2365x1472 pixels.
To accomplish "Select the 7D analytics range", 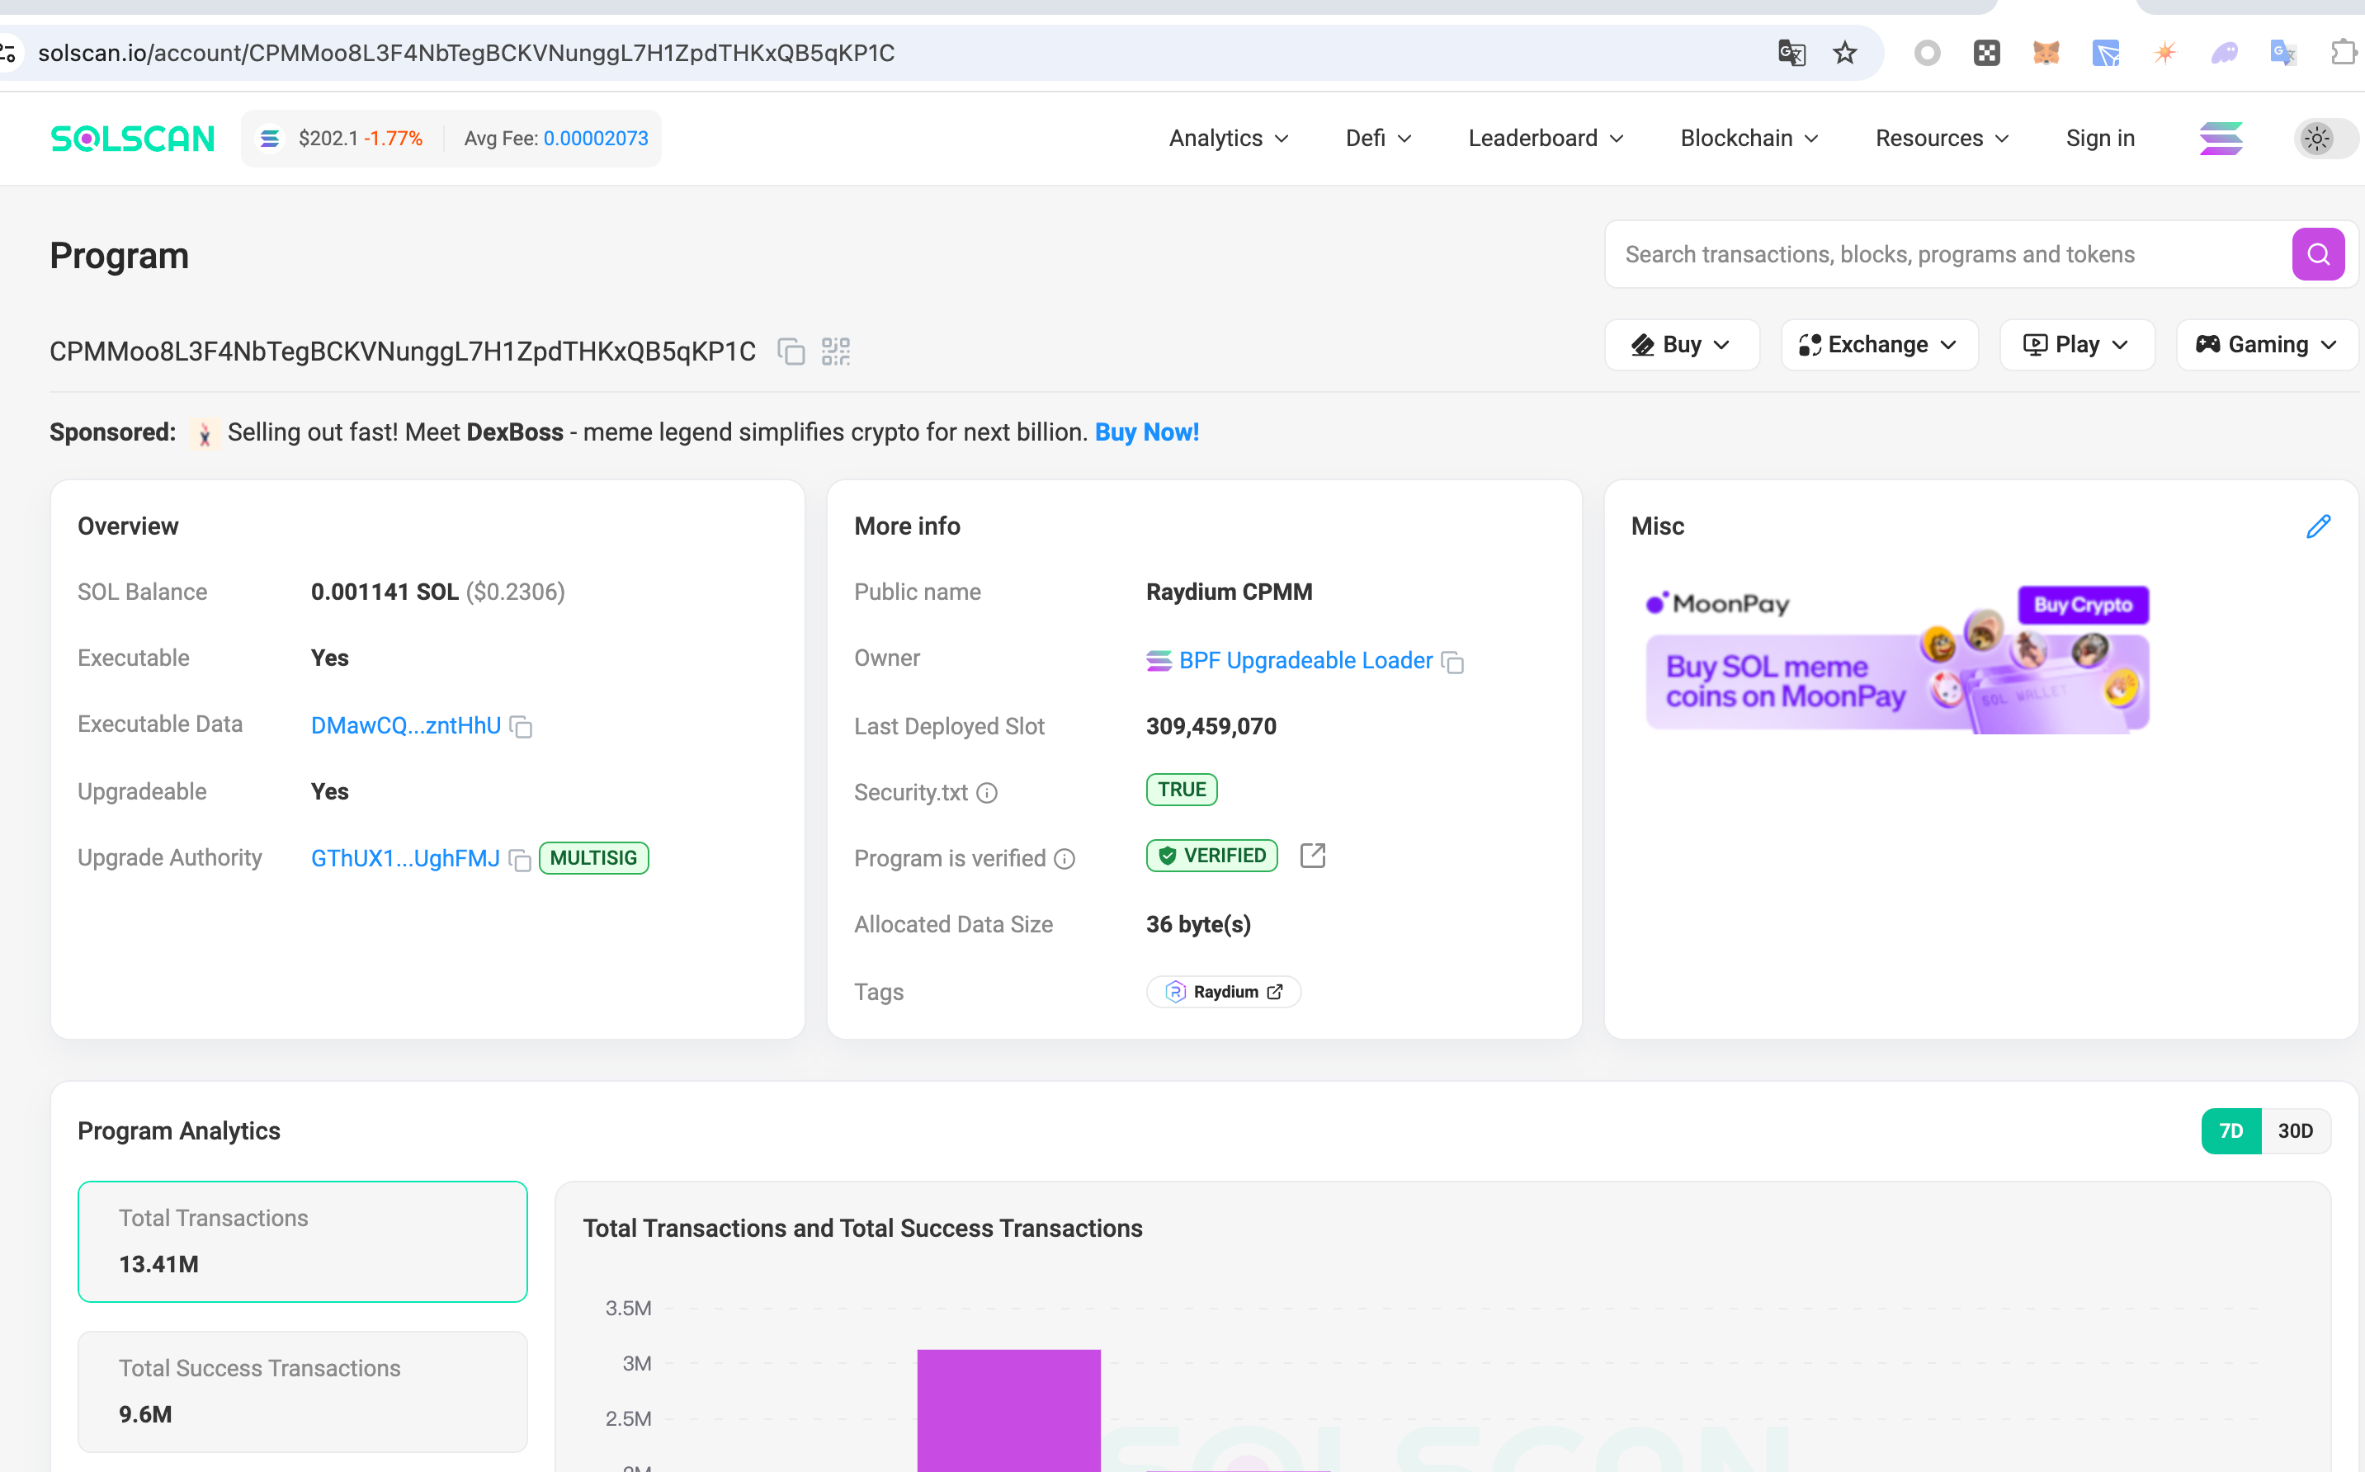I will click(2230, 1130).
